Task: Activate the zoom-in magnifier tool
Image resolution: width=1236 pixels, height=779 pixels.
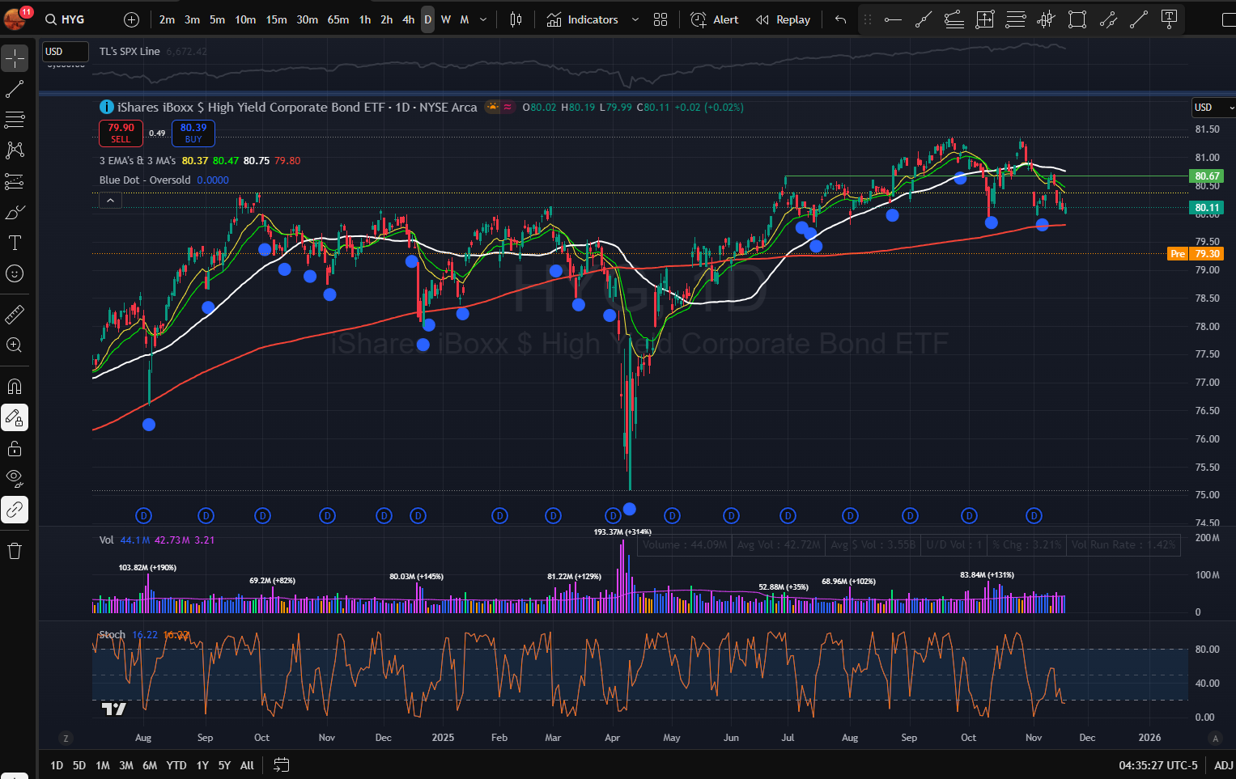Action: 15,345
